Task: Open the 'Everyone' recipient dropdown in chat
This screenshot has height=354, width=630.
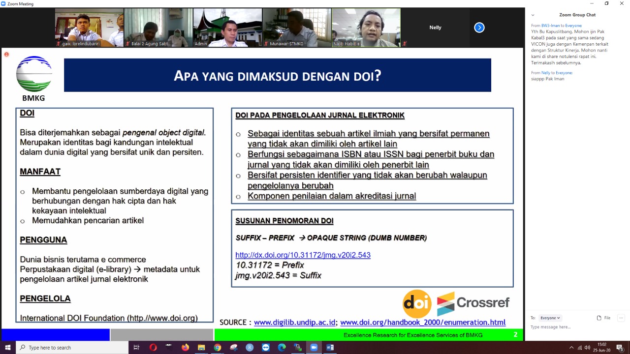Action: point(550,318)
